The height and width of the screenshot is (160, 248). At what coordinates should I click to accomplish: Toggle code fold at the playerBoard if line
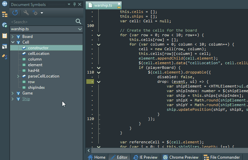pyautogui.click(x=99, y=68)
